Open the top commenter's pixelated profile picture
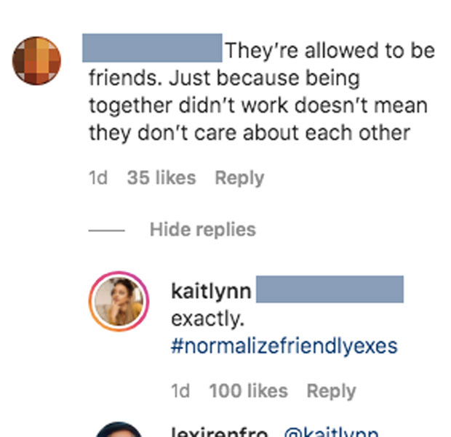 36,60
